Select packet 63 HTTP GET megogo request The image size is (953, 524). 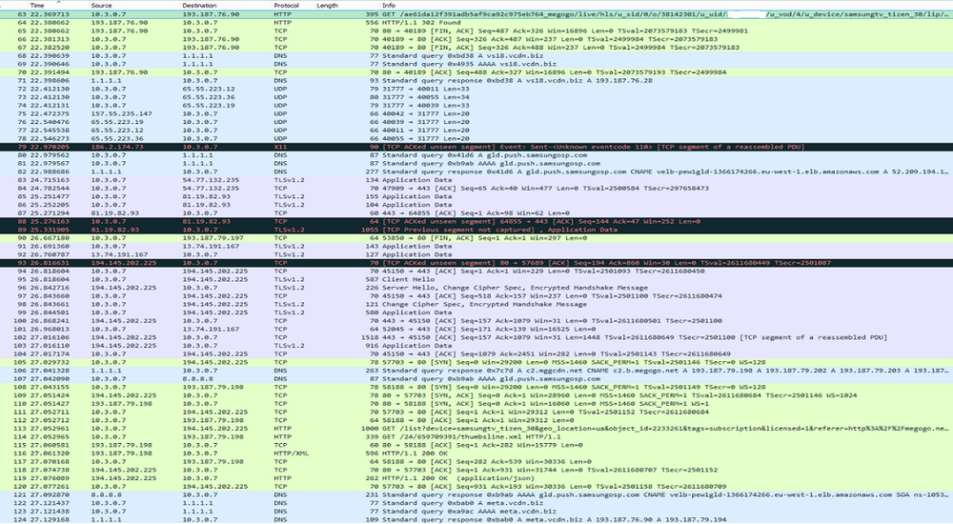pyautogui.click(x=476, y=15)
